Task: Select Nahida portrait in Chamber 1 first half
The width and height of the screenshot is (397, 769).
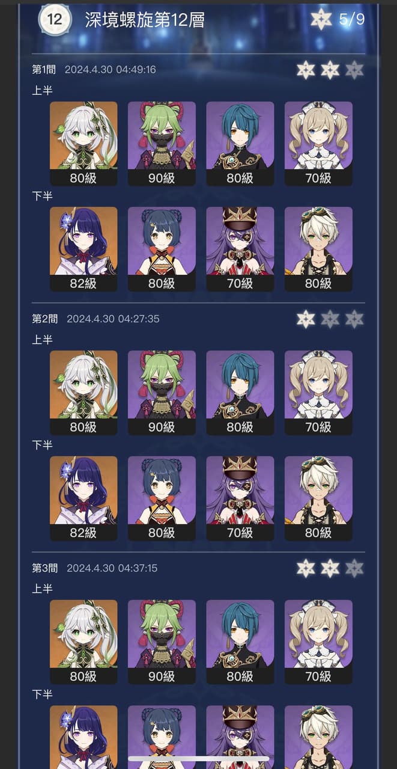Action: pyautogui.click(x=83, y=144)
